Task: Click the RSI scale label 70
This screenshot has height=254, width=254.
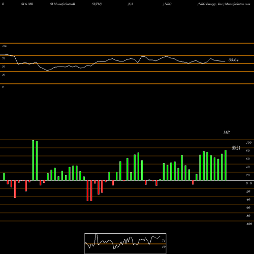Action: click(x=4, y=58)
